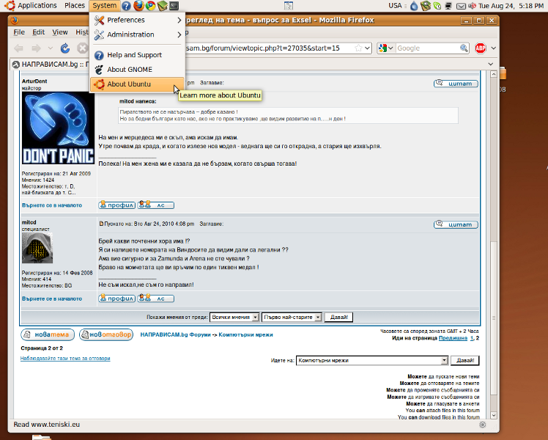Bookmark the page with the star icon
548x440 pixels.
358,48
